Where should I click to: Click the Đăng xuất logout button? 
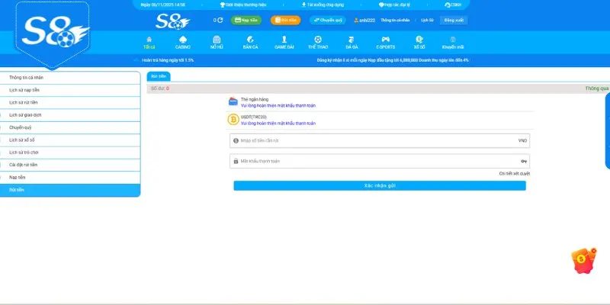pos(453,21)
